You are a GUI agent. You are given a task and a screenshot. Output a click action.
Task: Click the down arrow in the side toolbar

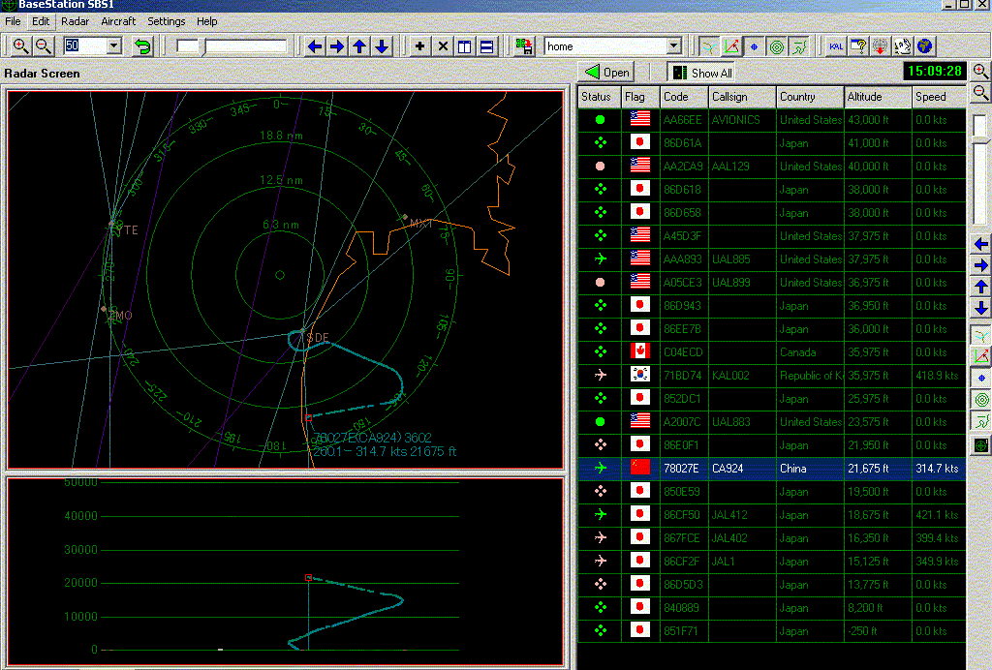(981, 308)
